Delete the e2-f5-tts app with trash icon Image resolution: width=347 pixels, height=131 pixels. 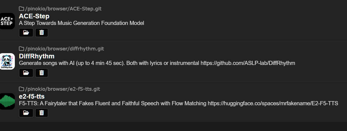pos(42,113)
